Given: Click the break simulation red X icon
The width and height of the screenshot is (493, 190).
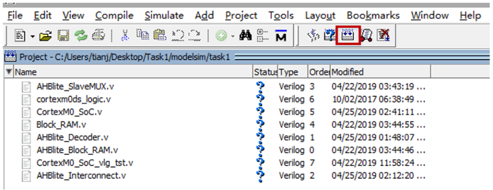Looking at the screenshot, I should (384, 36).
